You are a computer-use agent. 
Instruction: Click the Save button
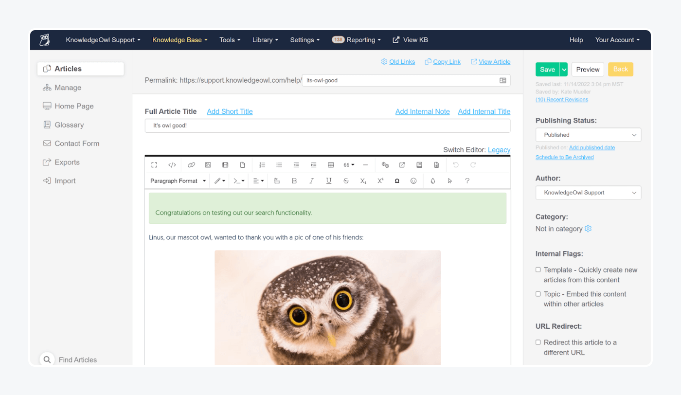pyautogui.click(x=547, y=70)
